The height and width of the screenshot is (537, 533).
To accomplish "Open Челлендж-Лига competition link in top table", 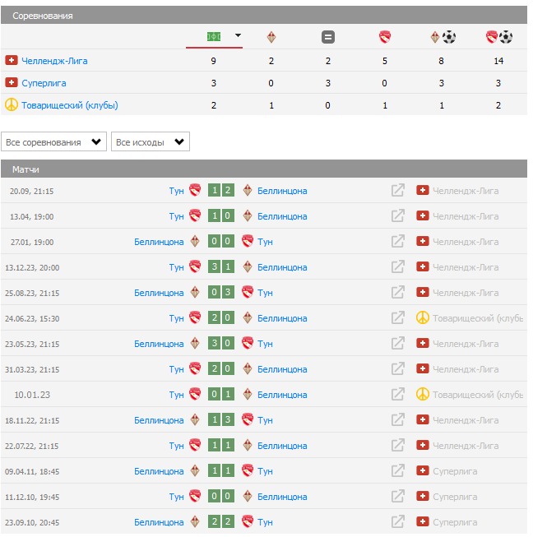I will (x=54, y=61).
